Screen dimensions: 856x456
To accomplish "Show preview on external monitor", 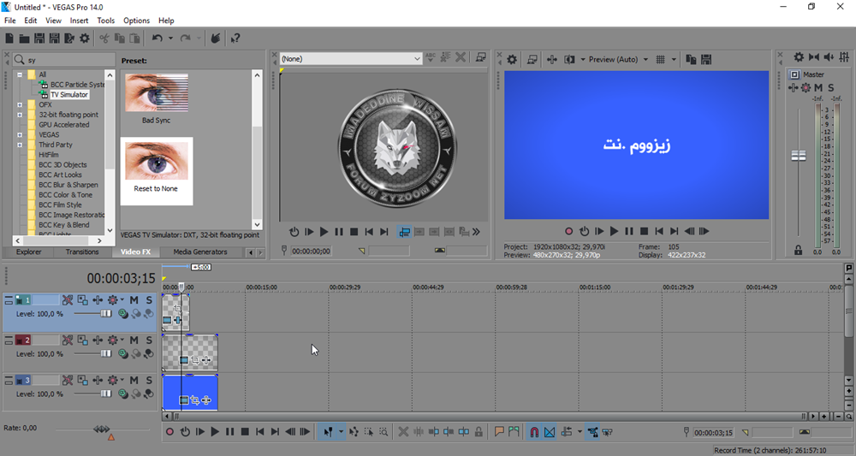I will (532, 59).
